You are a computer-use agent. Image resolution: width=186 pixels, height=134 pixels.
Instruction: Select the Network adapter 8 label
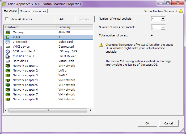tap(25, 99)
